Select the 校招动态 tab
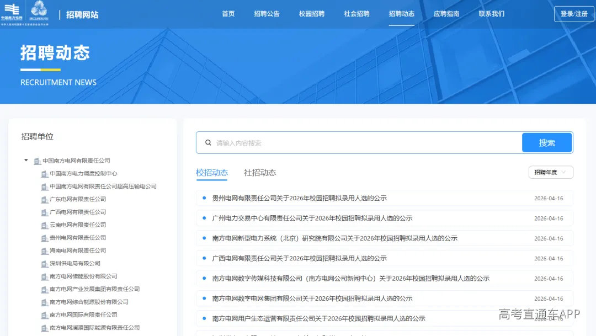596x336 pixels. pyautogui.click(x=212, y=173)
